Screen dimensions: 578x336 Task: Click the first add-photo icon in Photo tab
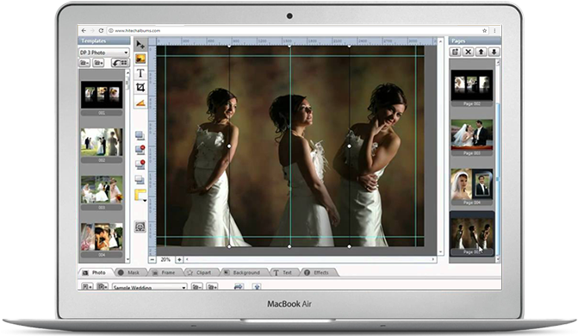[x=87, y=286]
